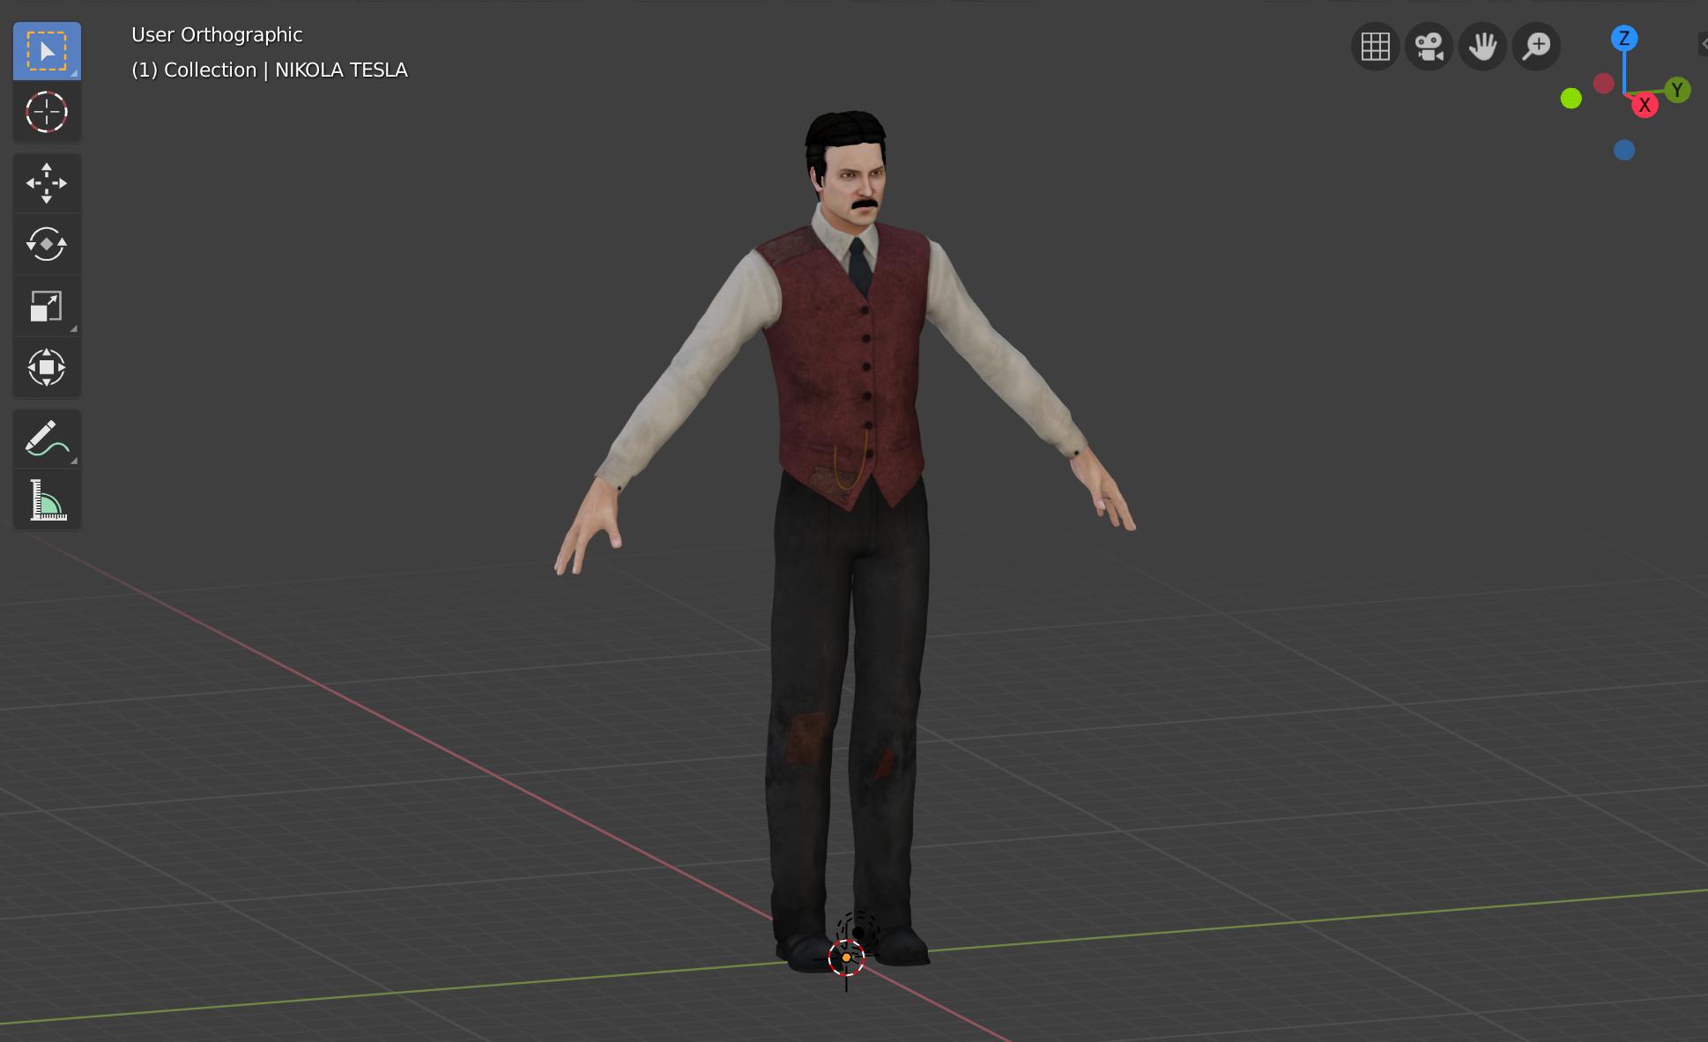
Task: Click the red X axis on gizmo
Action: tap(1644, 106)
